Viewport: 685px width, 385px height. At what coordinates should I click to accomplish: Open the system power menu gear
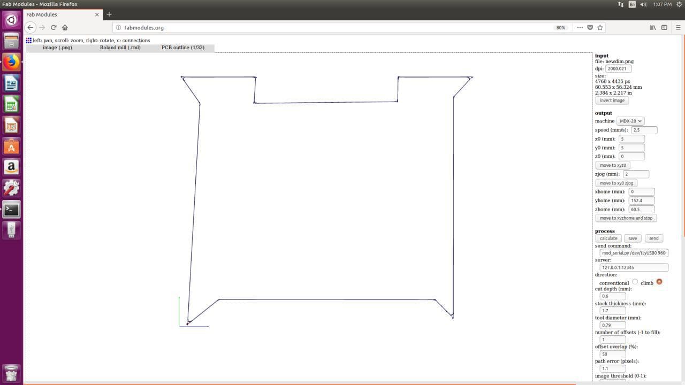[x=679, y=4]
